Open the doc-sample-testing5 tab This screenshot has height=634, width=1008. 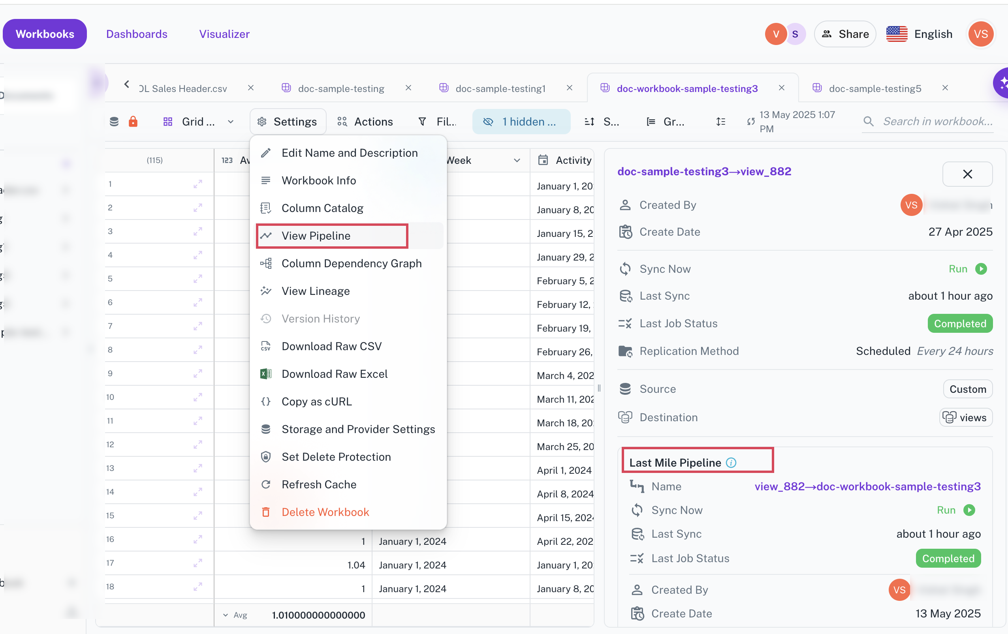click(x=875, y=88)
